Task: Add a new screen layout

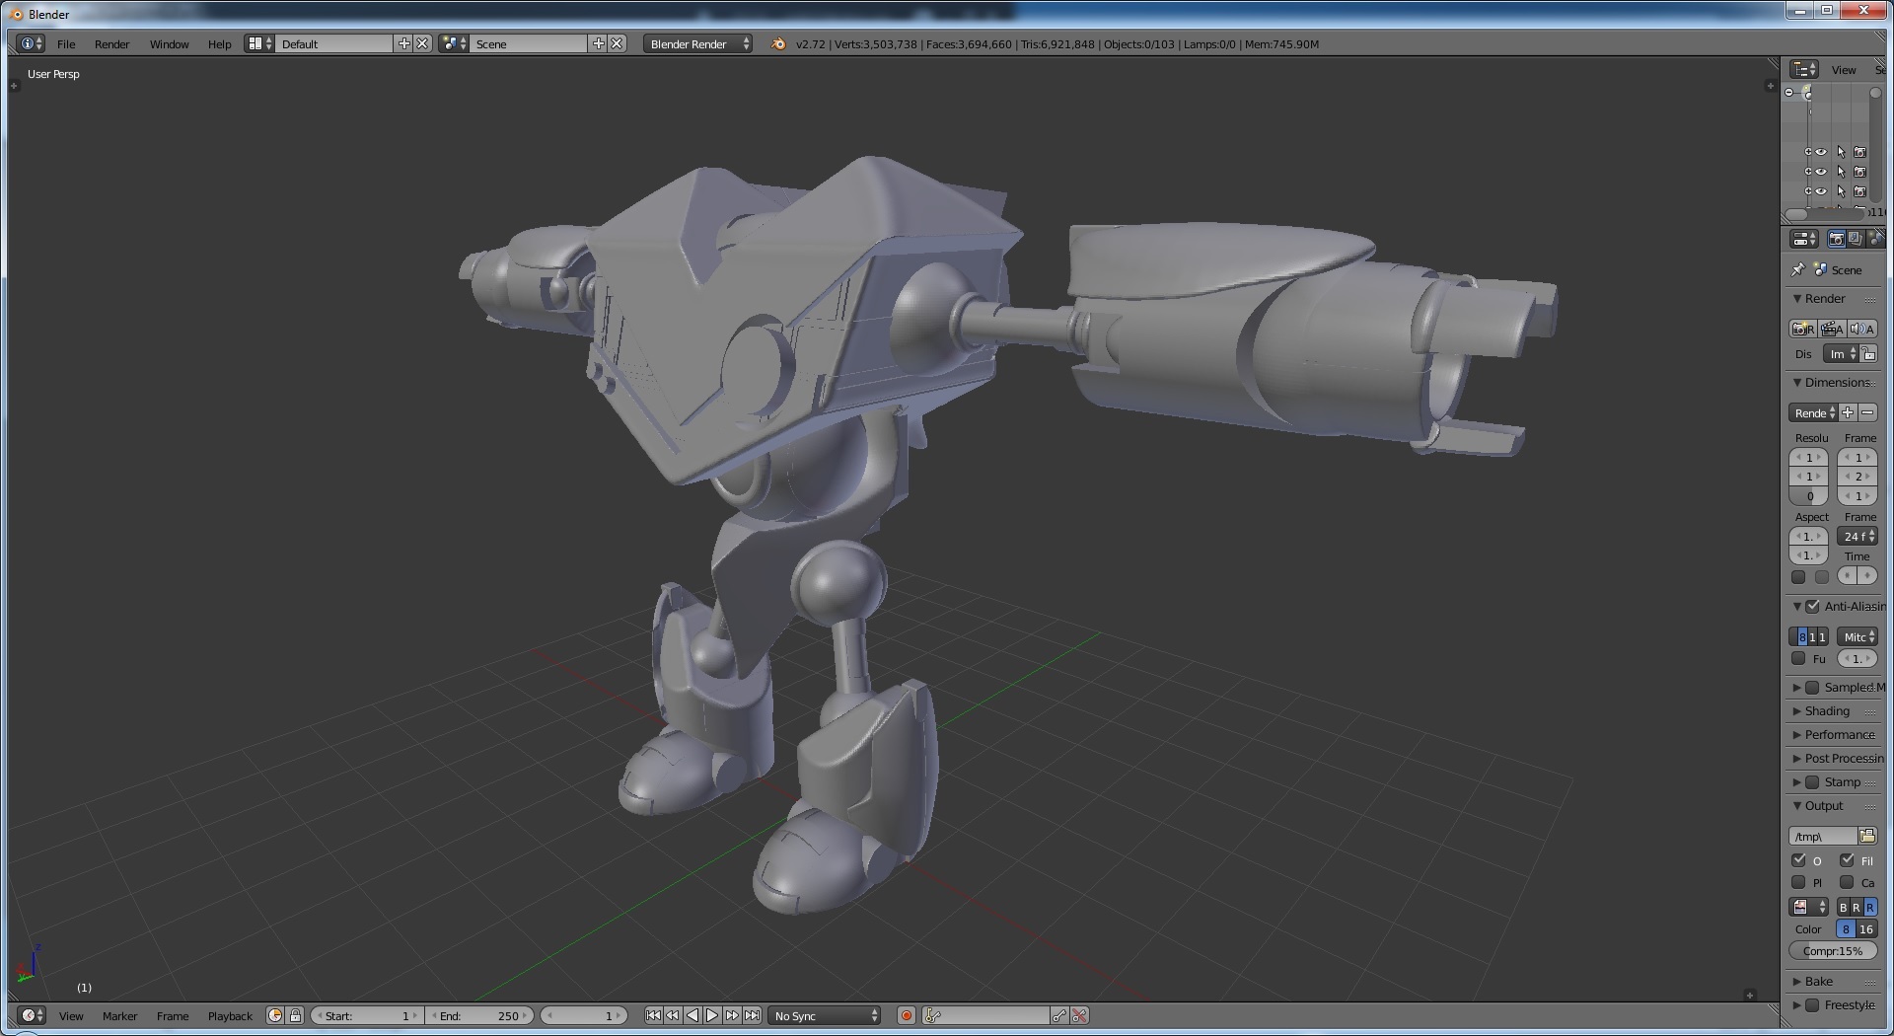Action: pos(403,43)
